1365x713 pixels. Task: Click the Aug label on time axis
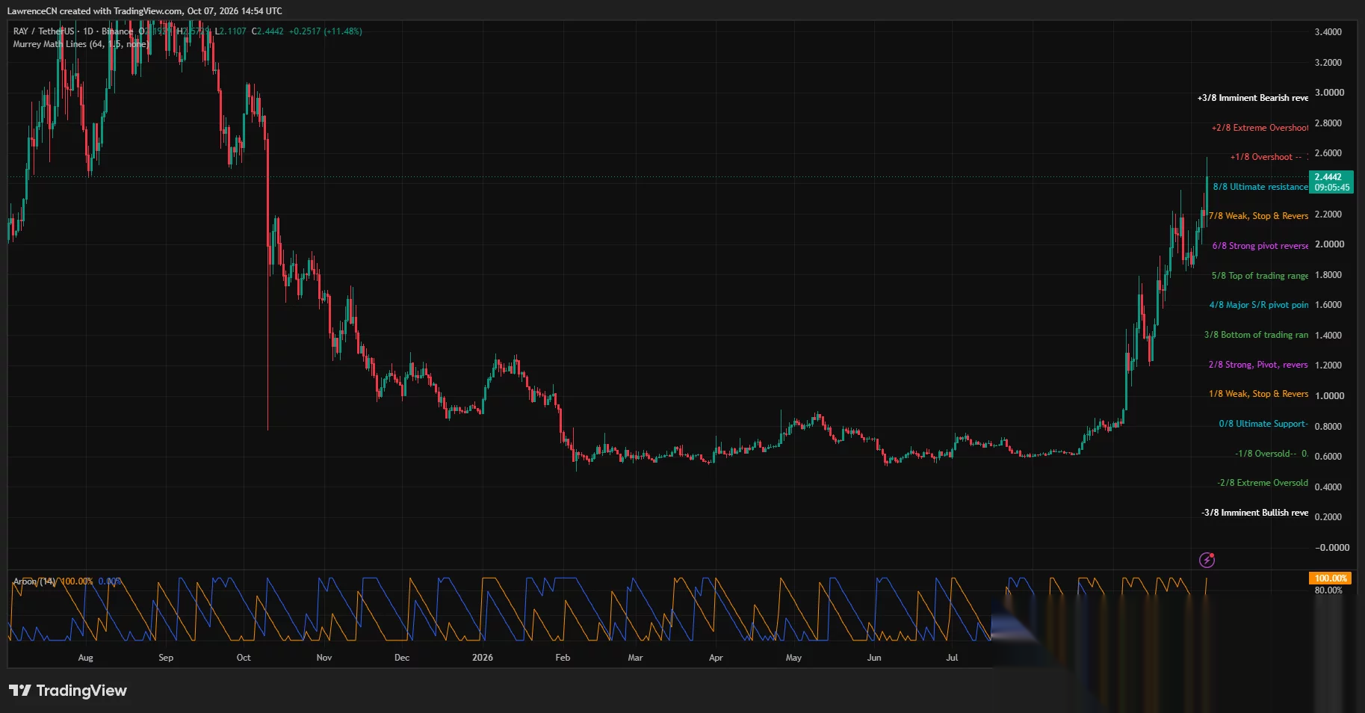click(86, 658)
